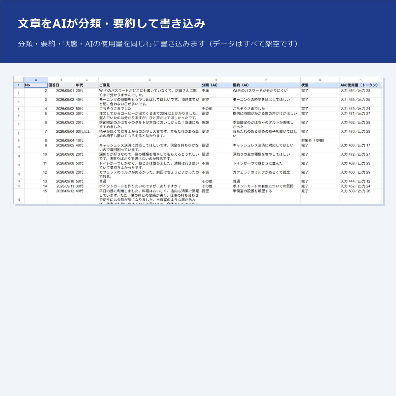The height and width of the screenshot is (396, 396).
Task: Select the opinion cell starting '季節限定のかぼちゃのタルトが本当に'
Action: tap(149, 125)
